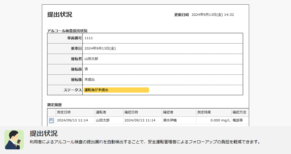This screenshot has height=154, width=291.
Task: Click the vehicle number value 1111
Action: tap(89, 38)
